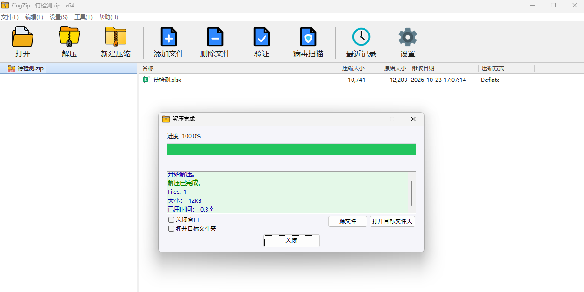Open the 工具(T) menu
Image resolution: width=584 pixels, height=292 pixels.
coord(83,17)
